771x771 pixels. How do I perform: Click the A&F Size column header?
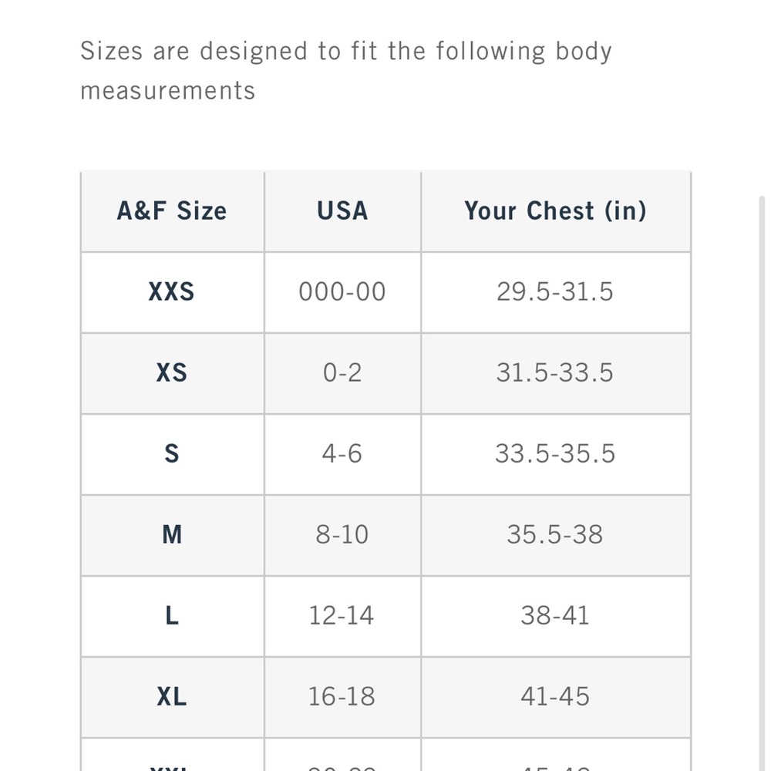click(172, 211)
